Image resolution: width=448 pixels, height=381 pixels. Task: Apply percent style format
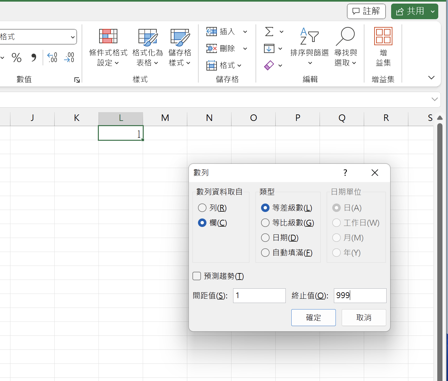pyautogui.click(x=16, y=58)
